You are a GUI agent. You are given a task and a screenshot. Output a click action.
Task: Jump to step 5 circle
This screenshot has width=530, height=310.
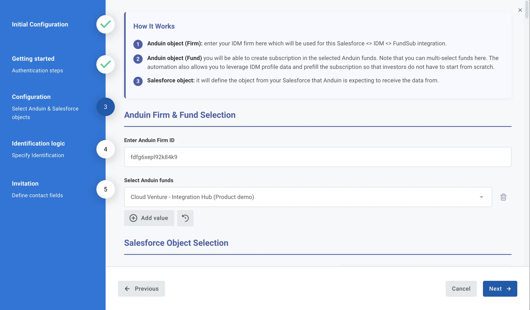pos(106,189)
